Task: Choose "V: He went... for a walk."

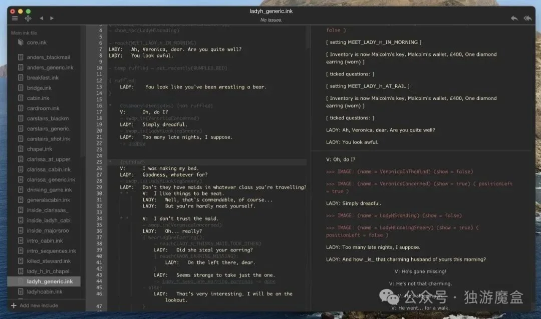Action: click(420, 308)
